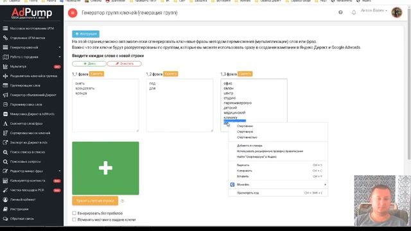Click the orange delete empty lines button
This screenshot has width=411, height=231.
click(95, 201)
